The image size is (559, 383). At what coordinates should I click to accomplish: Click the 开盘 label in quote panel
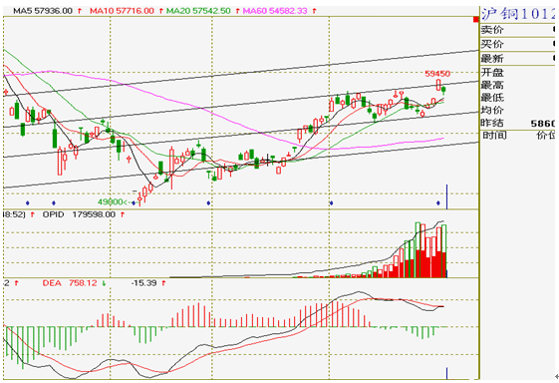492,73
